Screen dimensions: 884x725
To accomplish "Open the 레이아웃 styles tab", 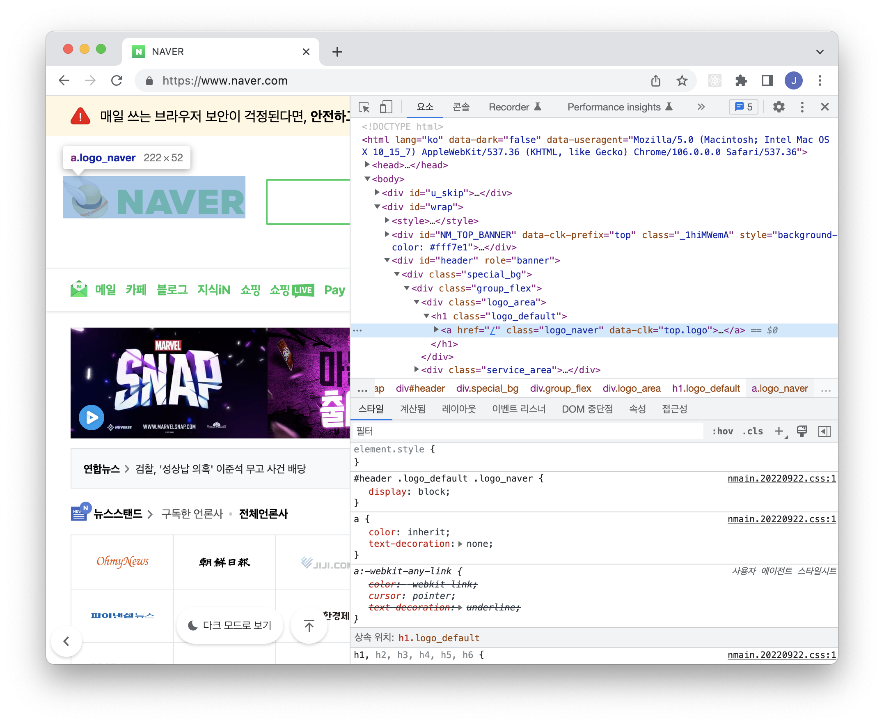I will click(x=459, y=409).
